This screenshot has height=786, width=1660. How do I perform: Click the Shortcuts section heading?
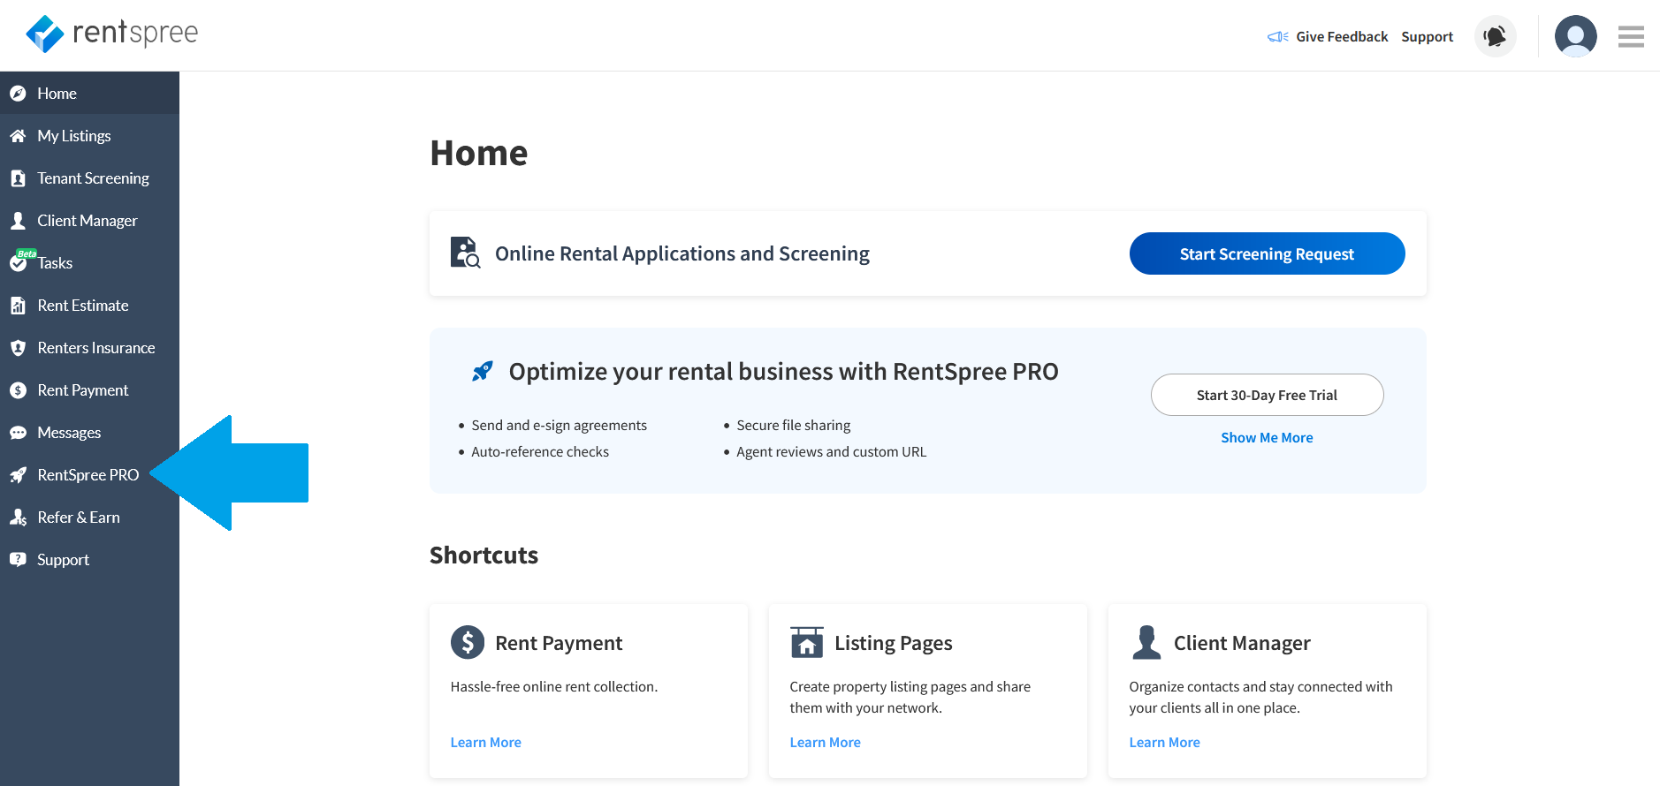[484, 555]
